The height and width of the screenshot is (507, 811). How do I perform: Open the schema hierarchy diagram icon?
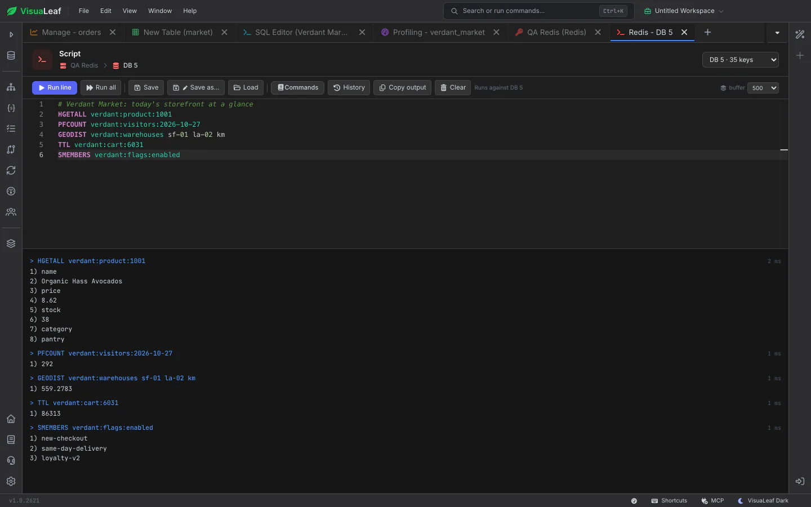tap(11, 87)
